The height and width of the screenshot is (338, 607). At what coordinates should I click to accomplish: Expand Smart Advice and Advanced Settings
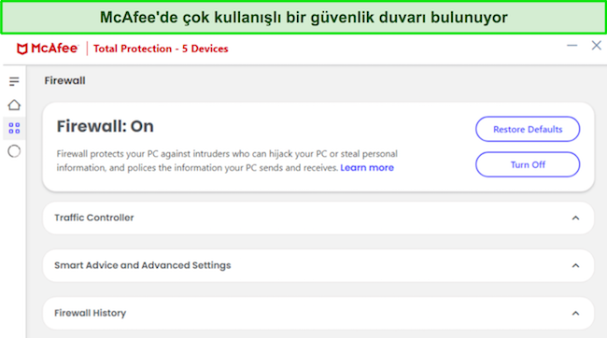coord(318,265)
